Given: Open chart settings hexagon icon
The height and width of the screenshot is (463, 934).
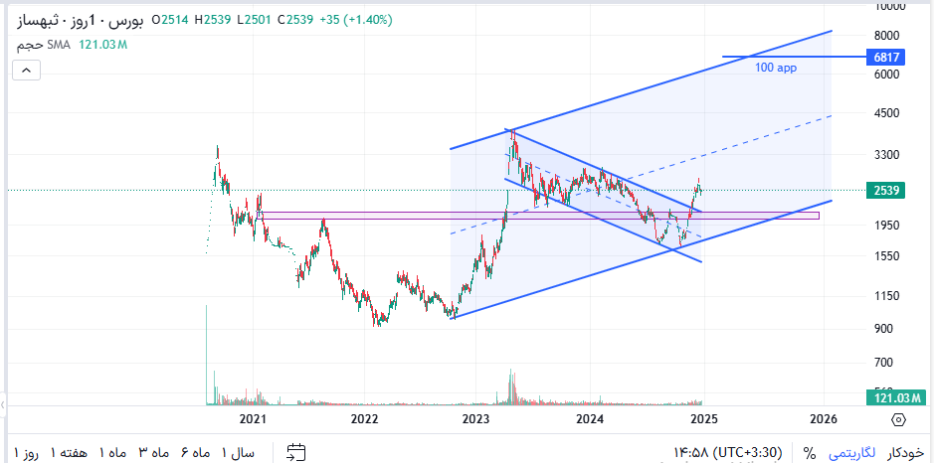Looking at the screenshot, I should [x=899, y=419].
